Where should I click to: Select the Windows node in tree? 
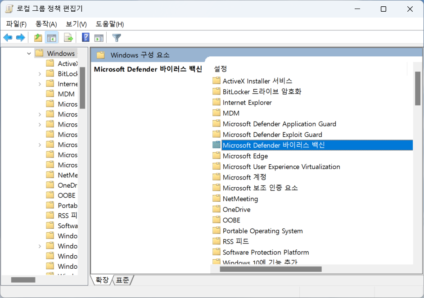tap(61, 54)
